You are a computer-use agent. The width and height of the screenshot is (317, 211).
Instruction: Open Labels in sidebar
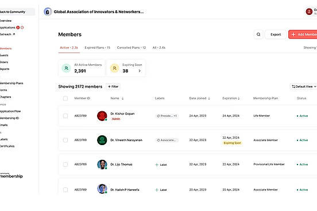click(x=3, y=139)
